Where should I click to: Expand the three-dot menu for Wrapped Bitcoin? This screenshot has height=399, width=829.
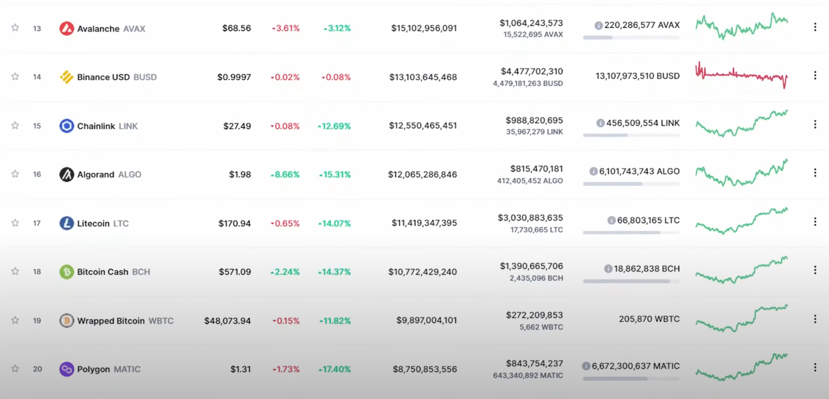tap(815, 319)
